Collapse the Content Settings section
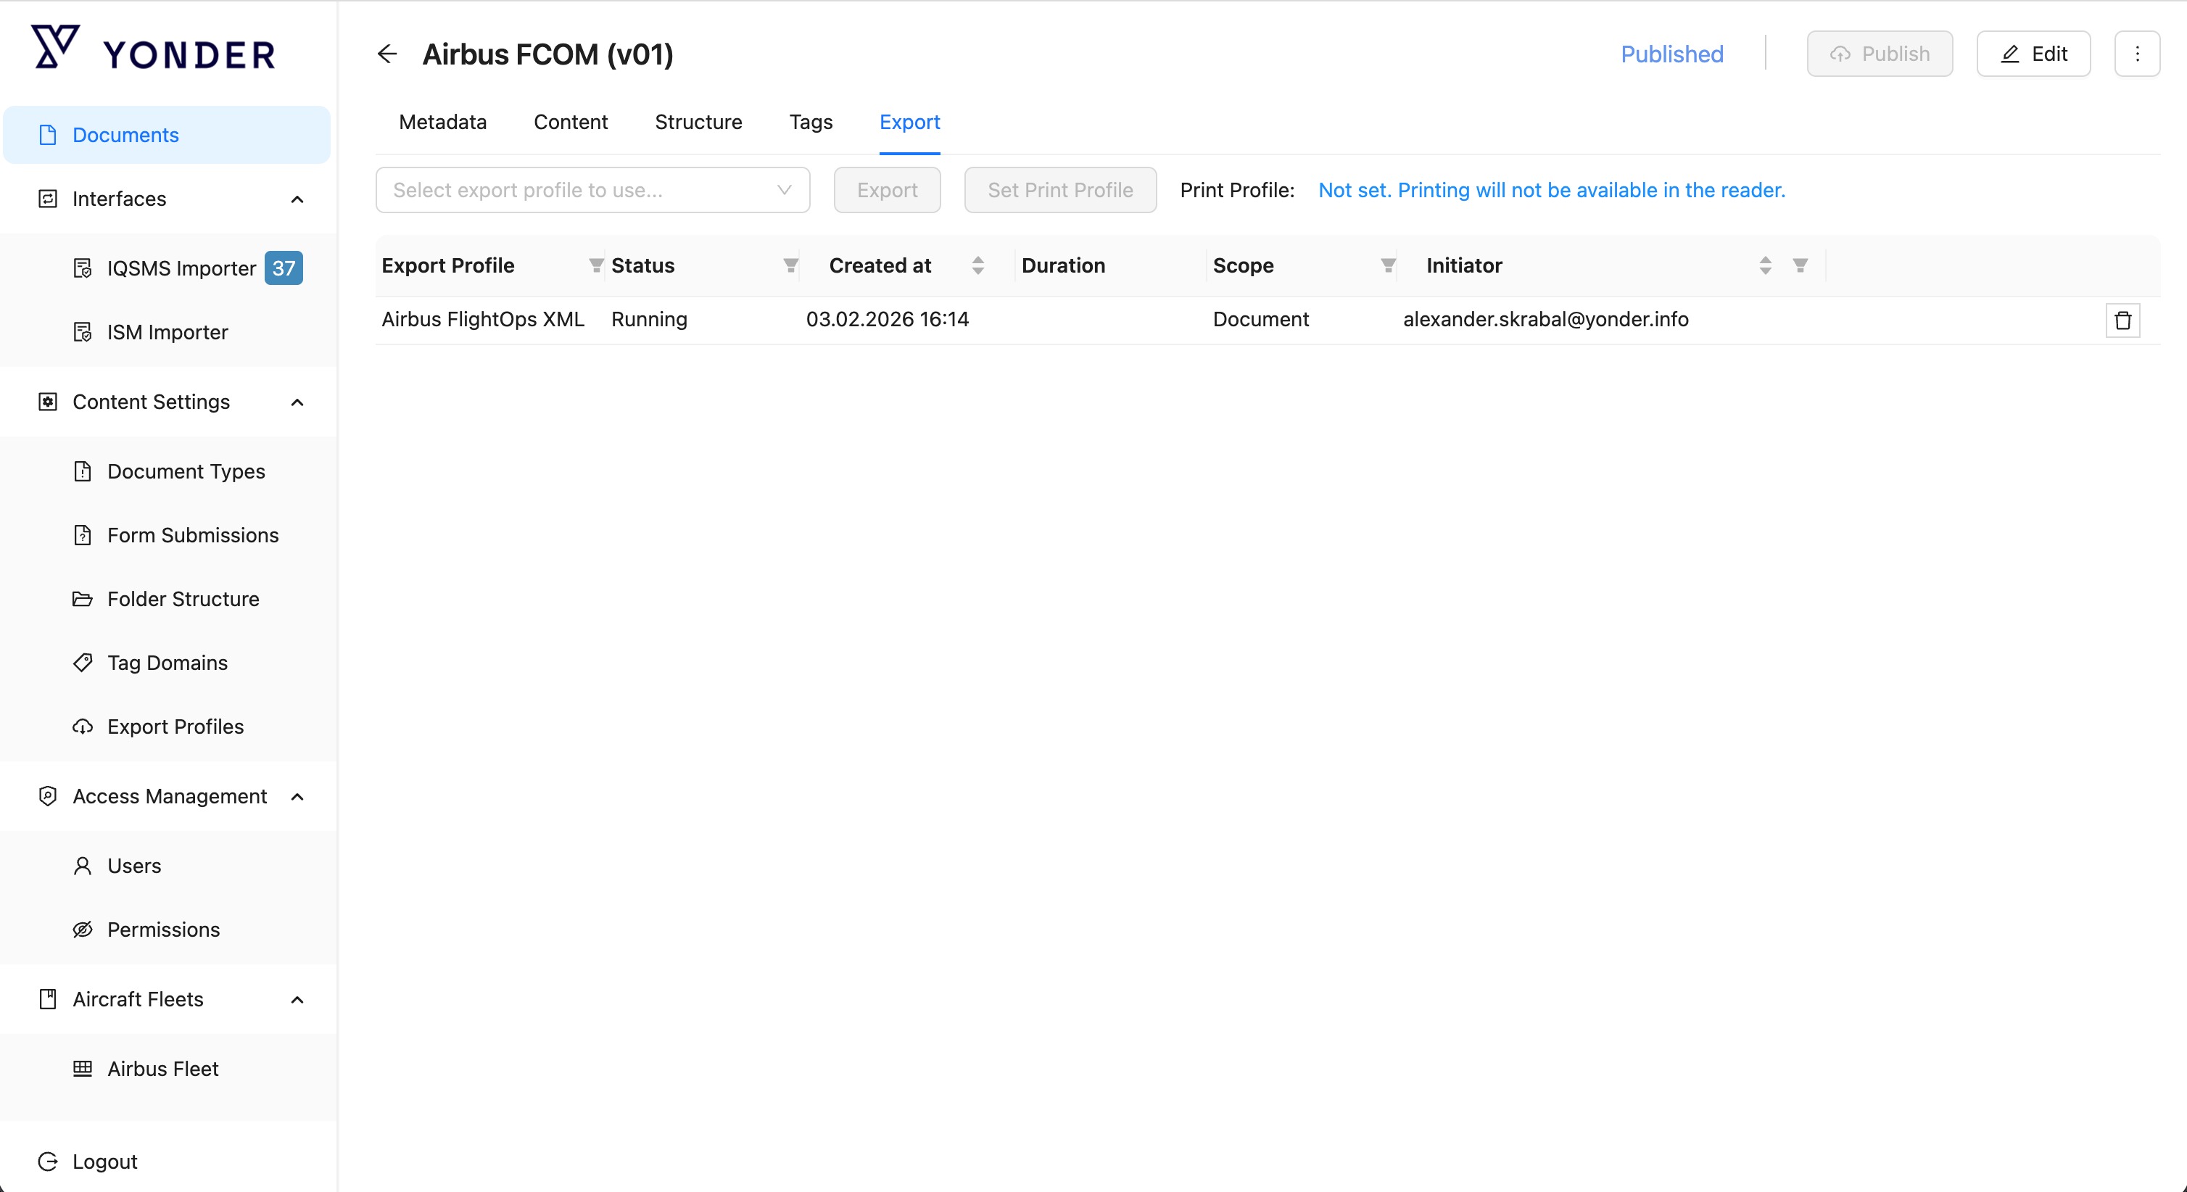Screen dimensions: 2187x1192 297,402
